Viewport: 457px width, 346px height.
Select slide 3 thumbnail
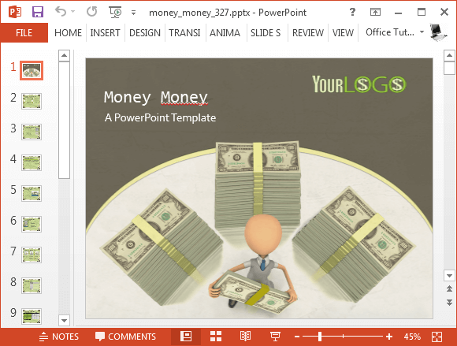(x=32, y=132)
